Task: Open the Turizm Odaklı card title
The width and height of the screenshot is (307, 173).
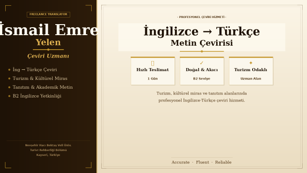Action: (251, 70)
